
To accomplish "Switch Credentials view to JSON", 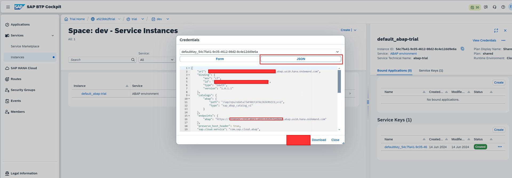I will pyautogui.click(x=301, y=59).
